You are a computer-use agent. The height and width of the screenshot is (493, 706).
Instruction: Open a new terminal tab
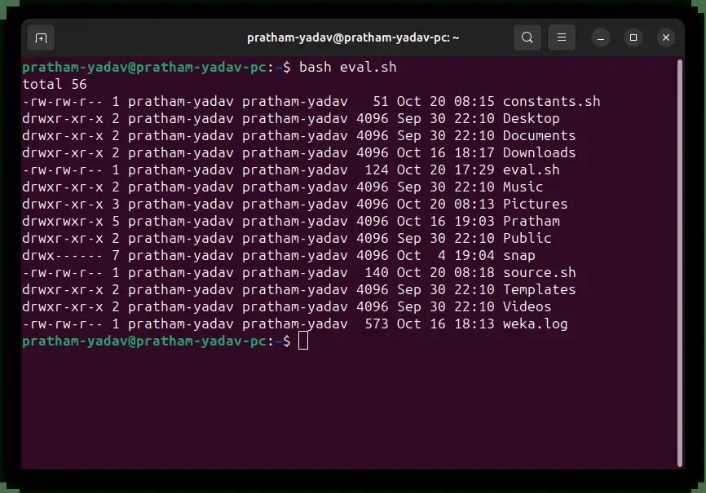tap(41, 37)
